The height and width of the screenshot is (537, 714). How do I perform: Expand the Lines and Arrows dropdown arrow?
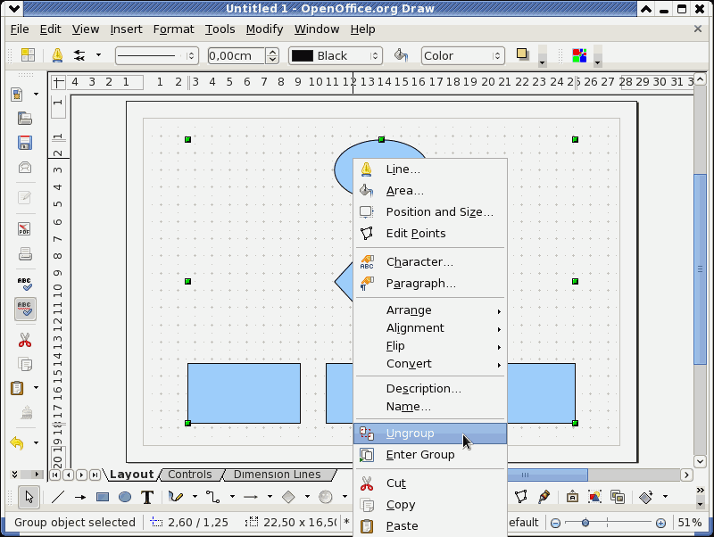coord(270,497)
